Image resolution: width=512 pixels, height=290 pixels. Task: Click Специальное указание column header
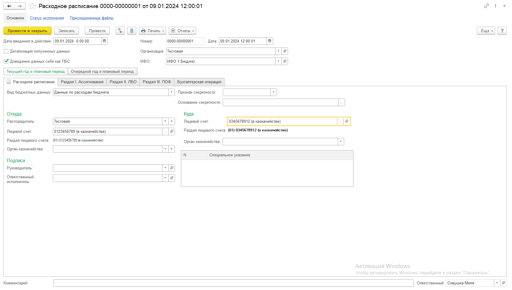click(x=280, y=155)
